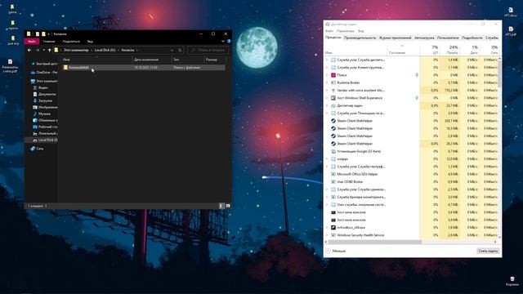Click the Снять задачу button
523x294 pixels.
(488, 251)
